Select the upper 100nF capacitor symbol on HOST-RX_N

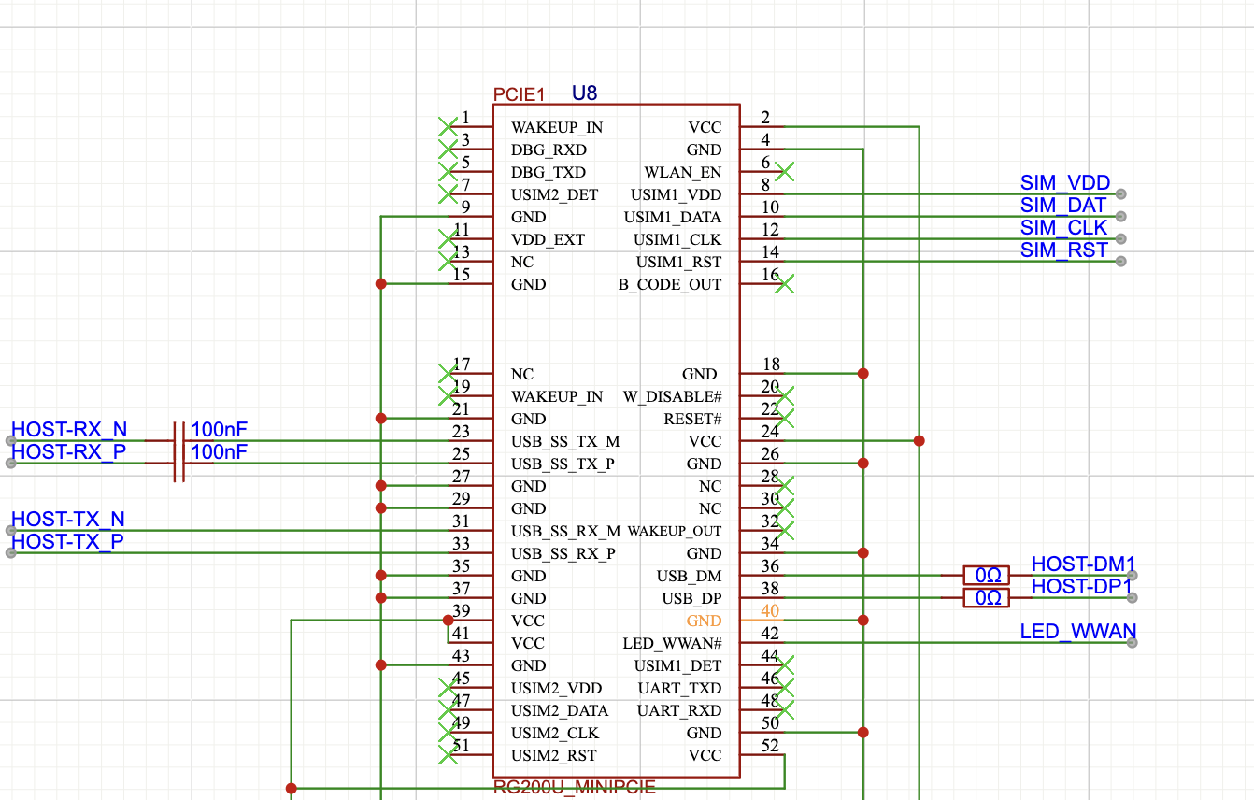click(x=179, y=440)
